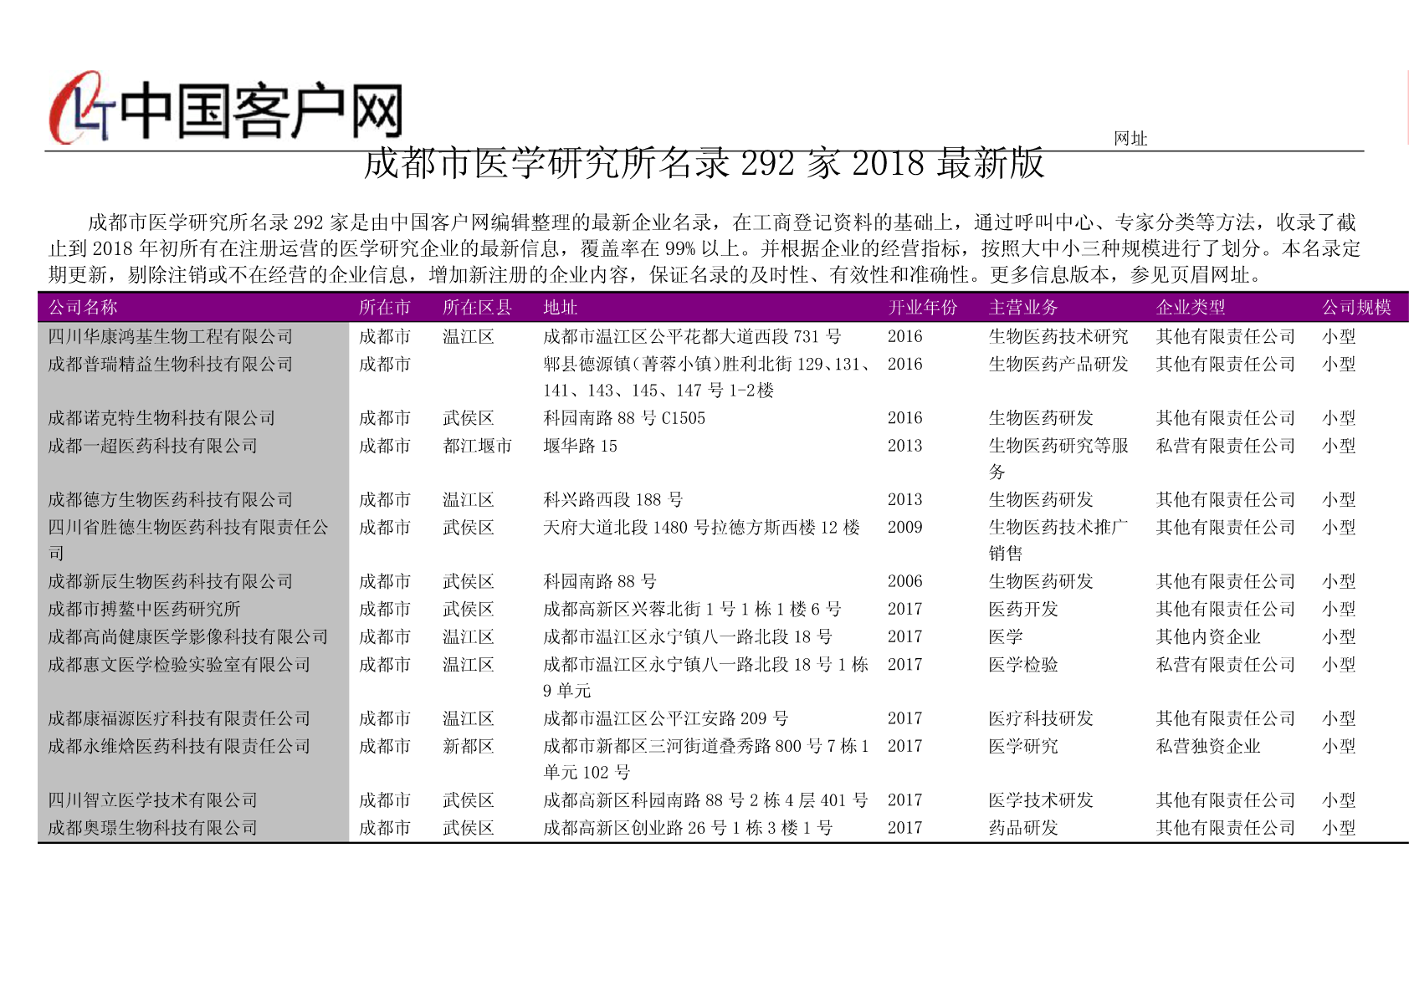This screenshot has height=996, width=1409.
Task: Select company 成都永维焓医药科技有限责任公司
Action: click(x=179, y=746)
